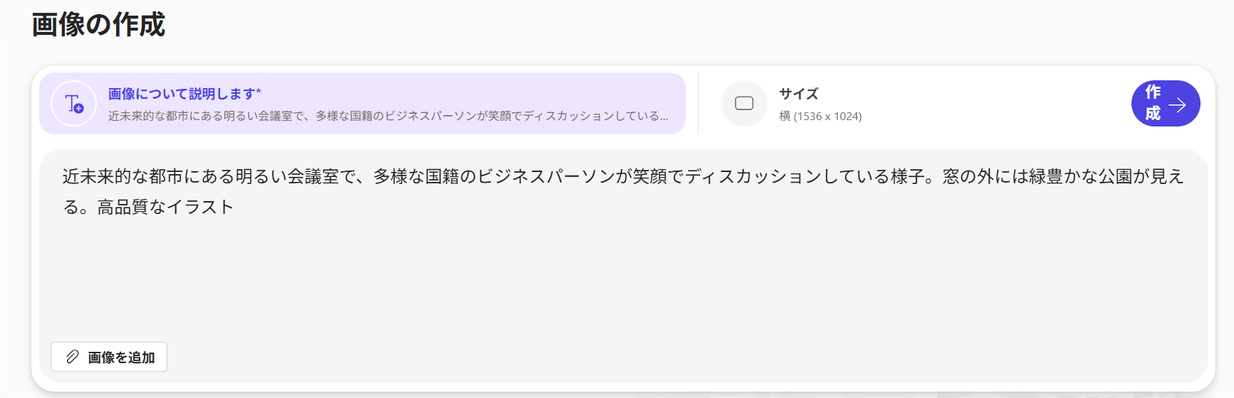Click the arrow icon on the 作成 button
This screenshot has height=398, width=1234.
(1178, 105)
